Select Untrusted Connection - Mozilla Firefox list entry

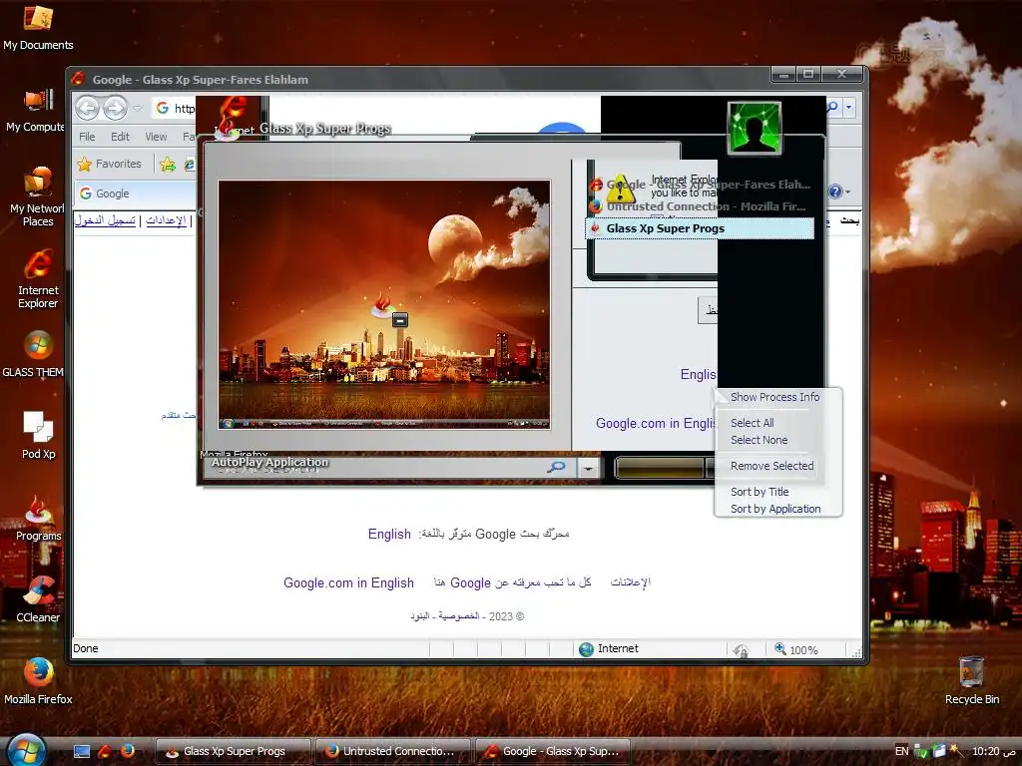(x=700, y=206)
